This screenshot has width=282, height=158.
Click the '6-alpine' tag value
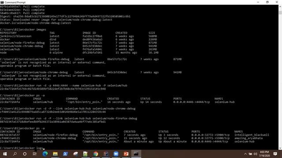click(x=56, y=53)
